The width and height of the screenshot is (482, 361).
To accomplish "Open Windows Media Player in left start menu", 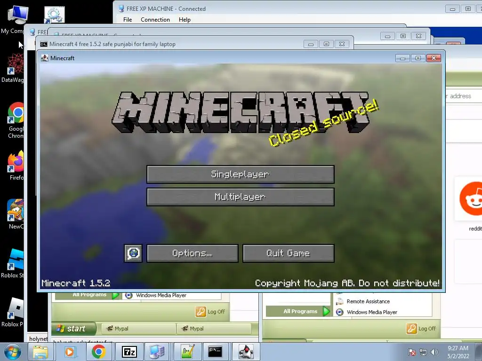I will click(x=156, y=295).
